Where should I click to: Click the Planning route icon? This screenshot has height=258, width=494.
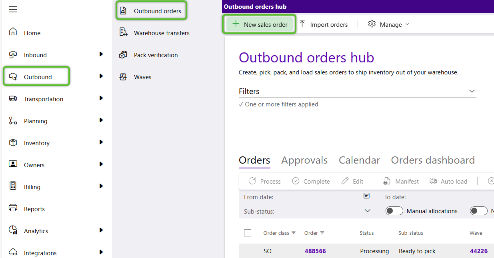coord(13,120)
